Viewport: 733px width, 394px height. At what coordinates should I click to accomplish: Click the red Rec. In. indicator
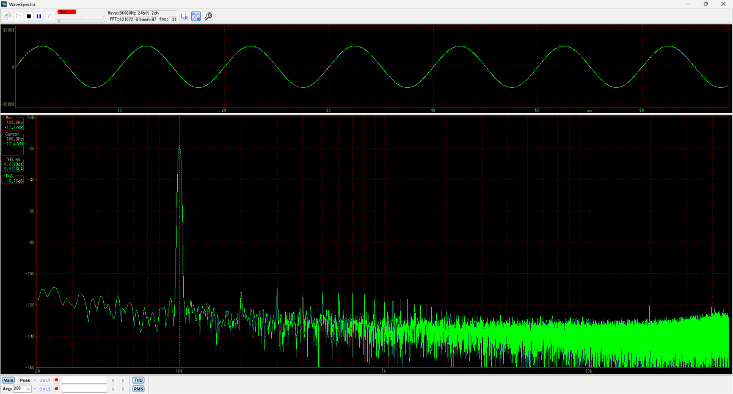coord(67,12)
